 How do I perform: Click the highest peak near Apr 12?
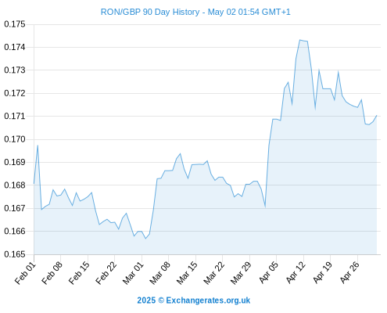300,40
